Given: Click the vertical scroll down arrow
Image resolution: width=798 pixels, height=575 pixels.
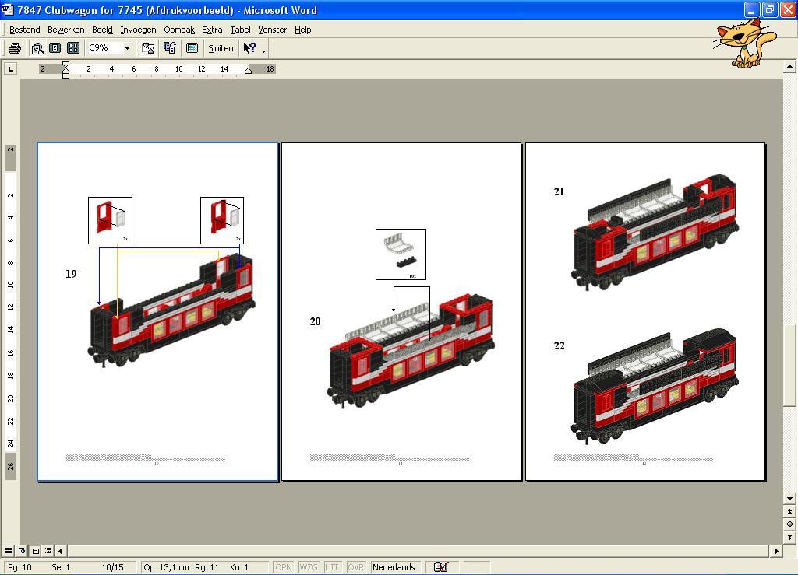Looking at the screenshot, I should 789,498.
